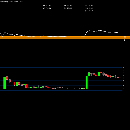Click the price axis label 16
This screenshot has height=130, width=130.
point(123,86)
